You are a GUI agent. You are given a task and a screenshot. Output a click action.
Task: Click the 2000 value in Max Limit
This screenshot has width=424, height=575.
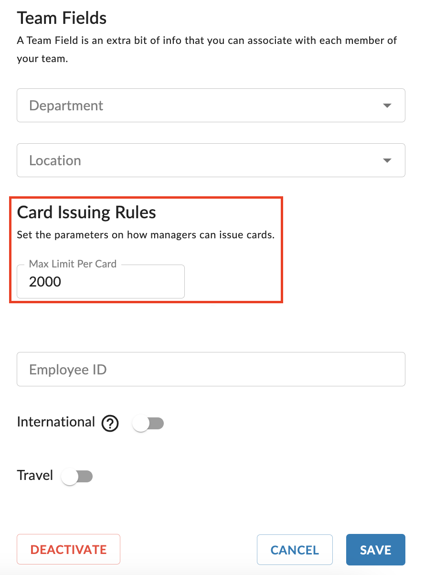pos(45,282)
